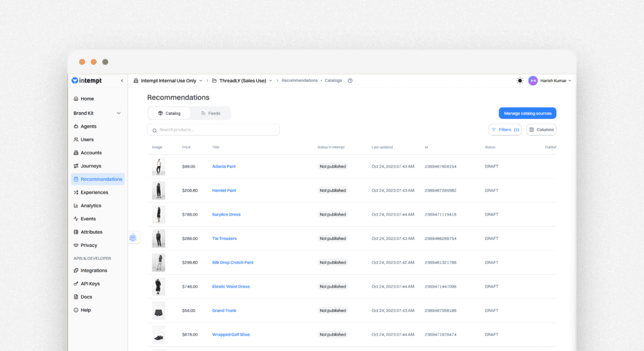644x351 pixels.
Task: Open Journeys from the sidebar
Action: (91, 166)
